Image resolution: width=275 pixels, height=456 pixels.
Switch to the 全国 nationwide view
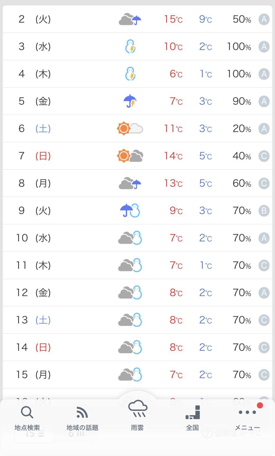coord(193,418)
